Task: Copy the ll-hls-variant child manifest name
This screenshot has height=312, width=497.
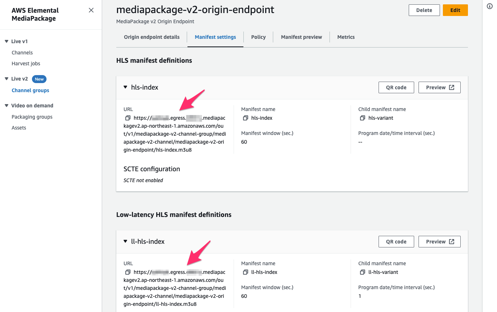Action: click(x=362, y=272)
